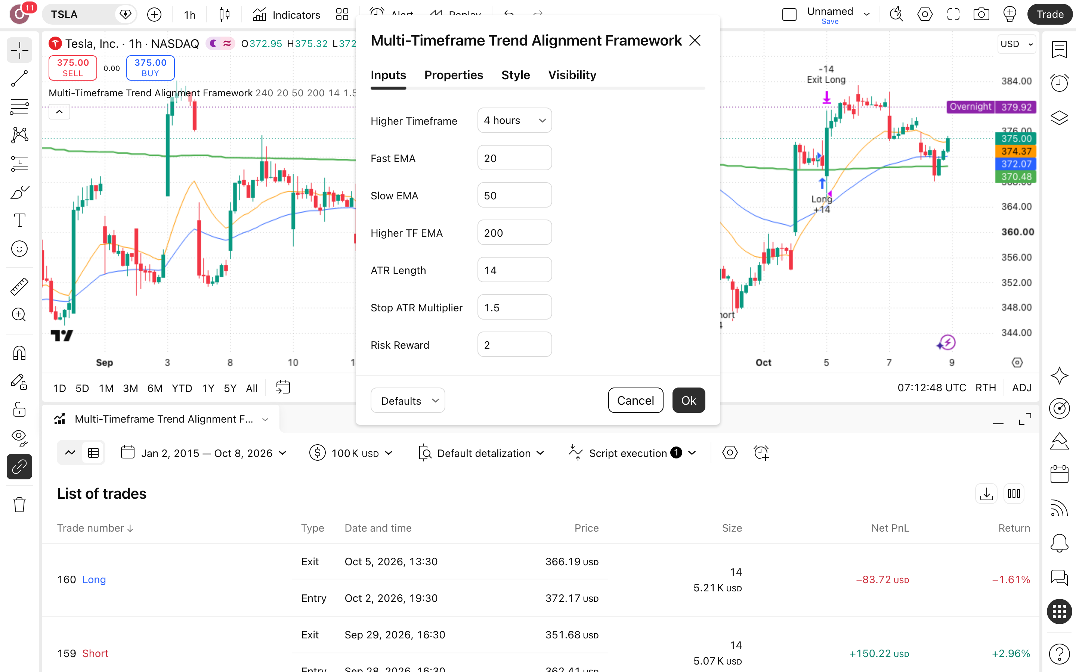Click the 375.00 BUY button
This screenshot has height=672, width=1076.
click(x=150, y=68)
